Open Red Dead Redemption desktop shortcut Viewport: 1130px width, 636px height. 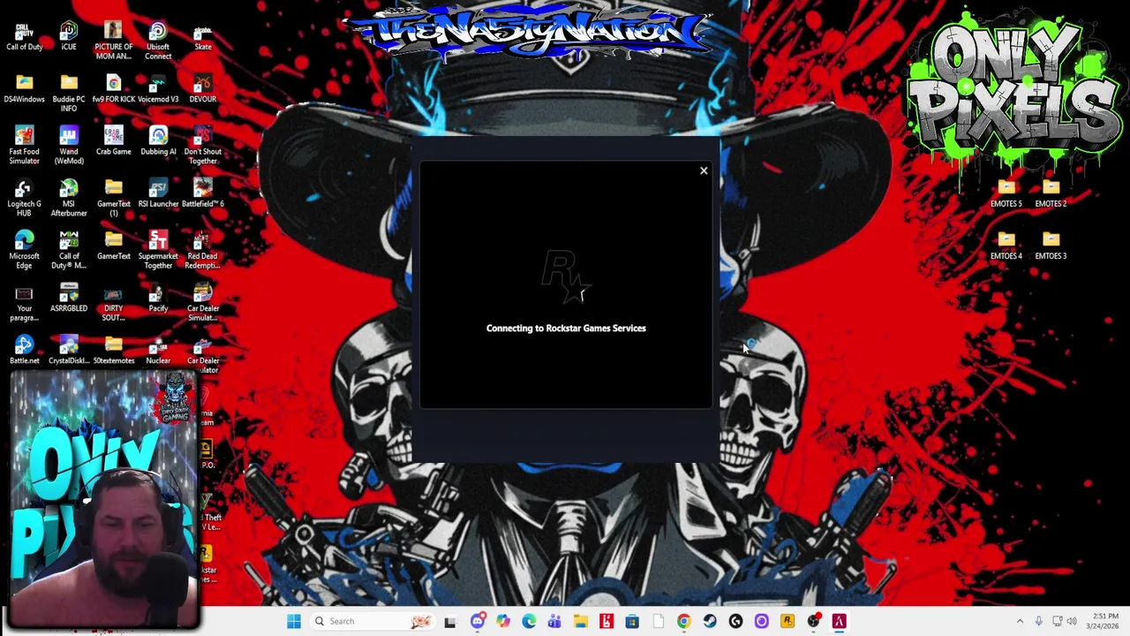pos(203,250)
